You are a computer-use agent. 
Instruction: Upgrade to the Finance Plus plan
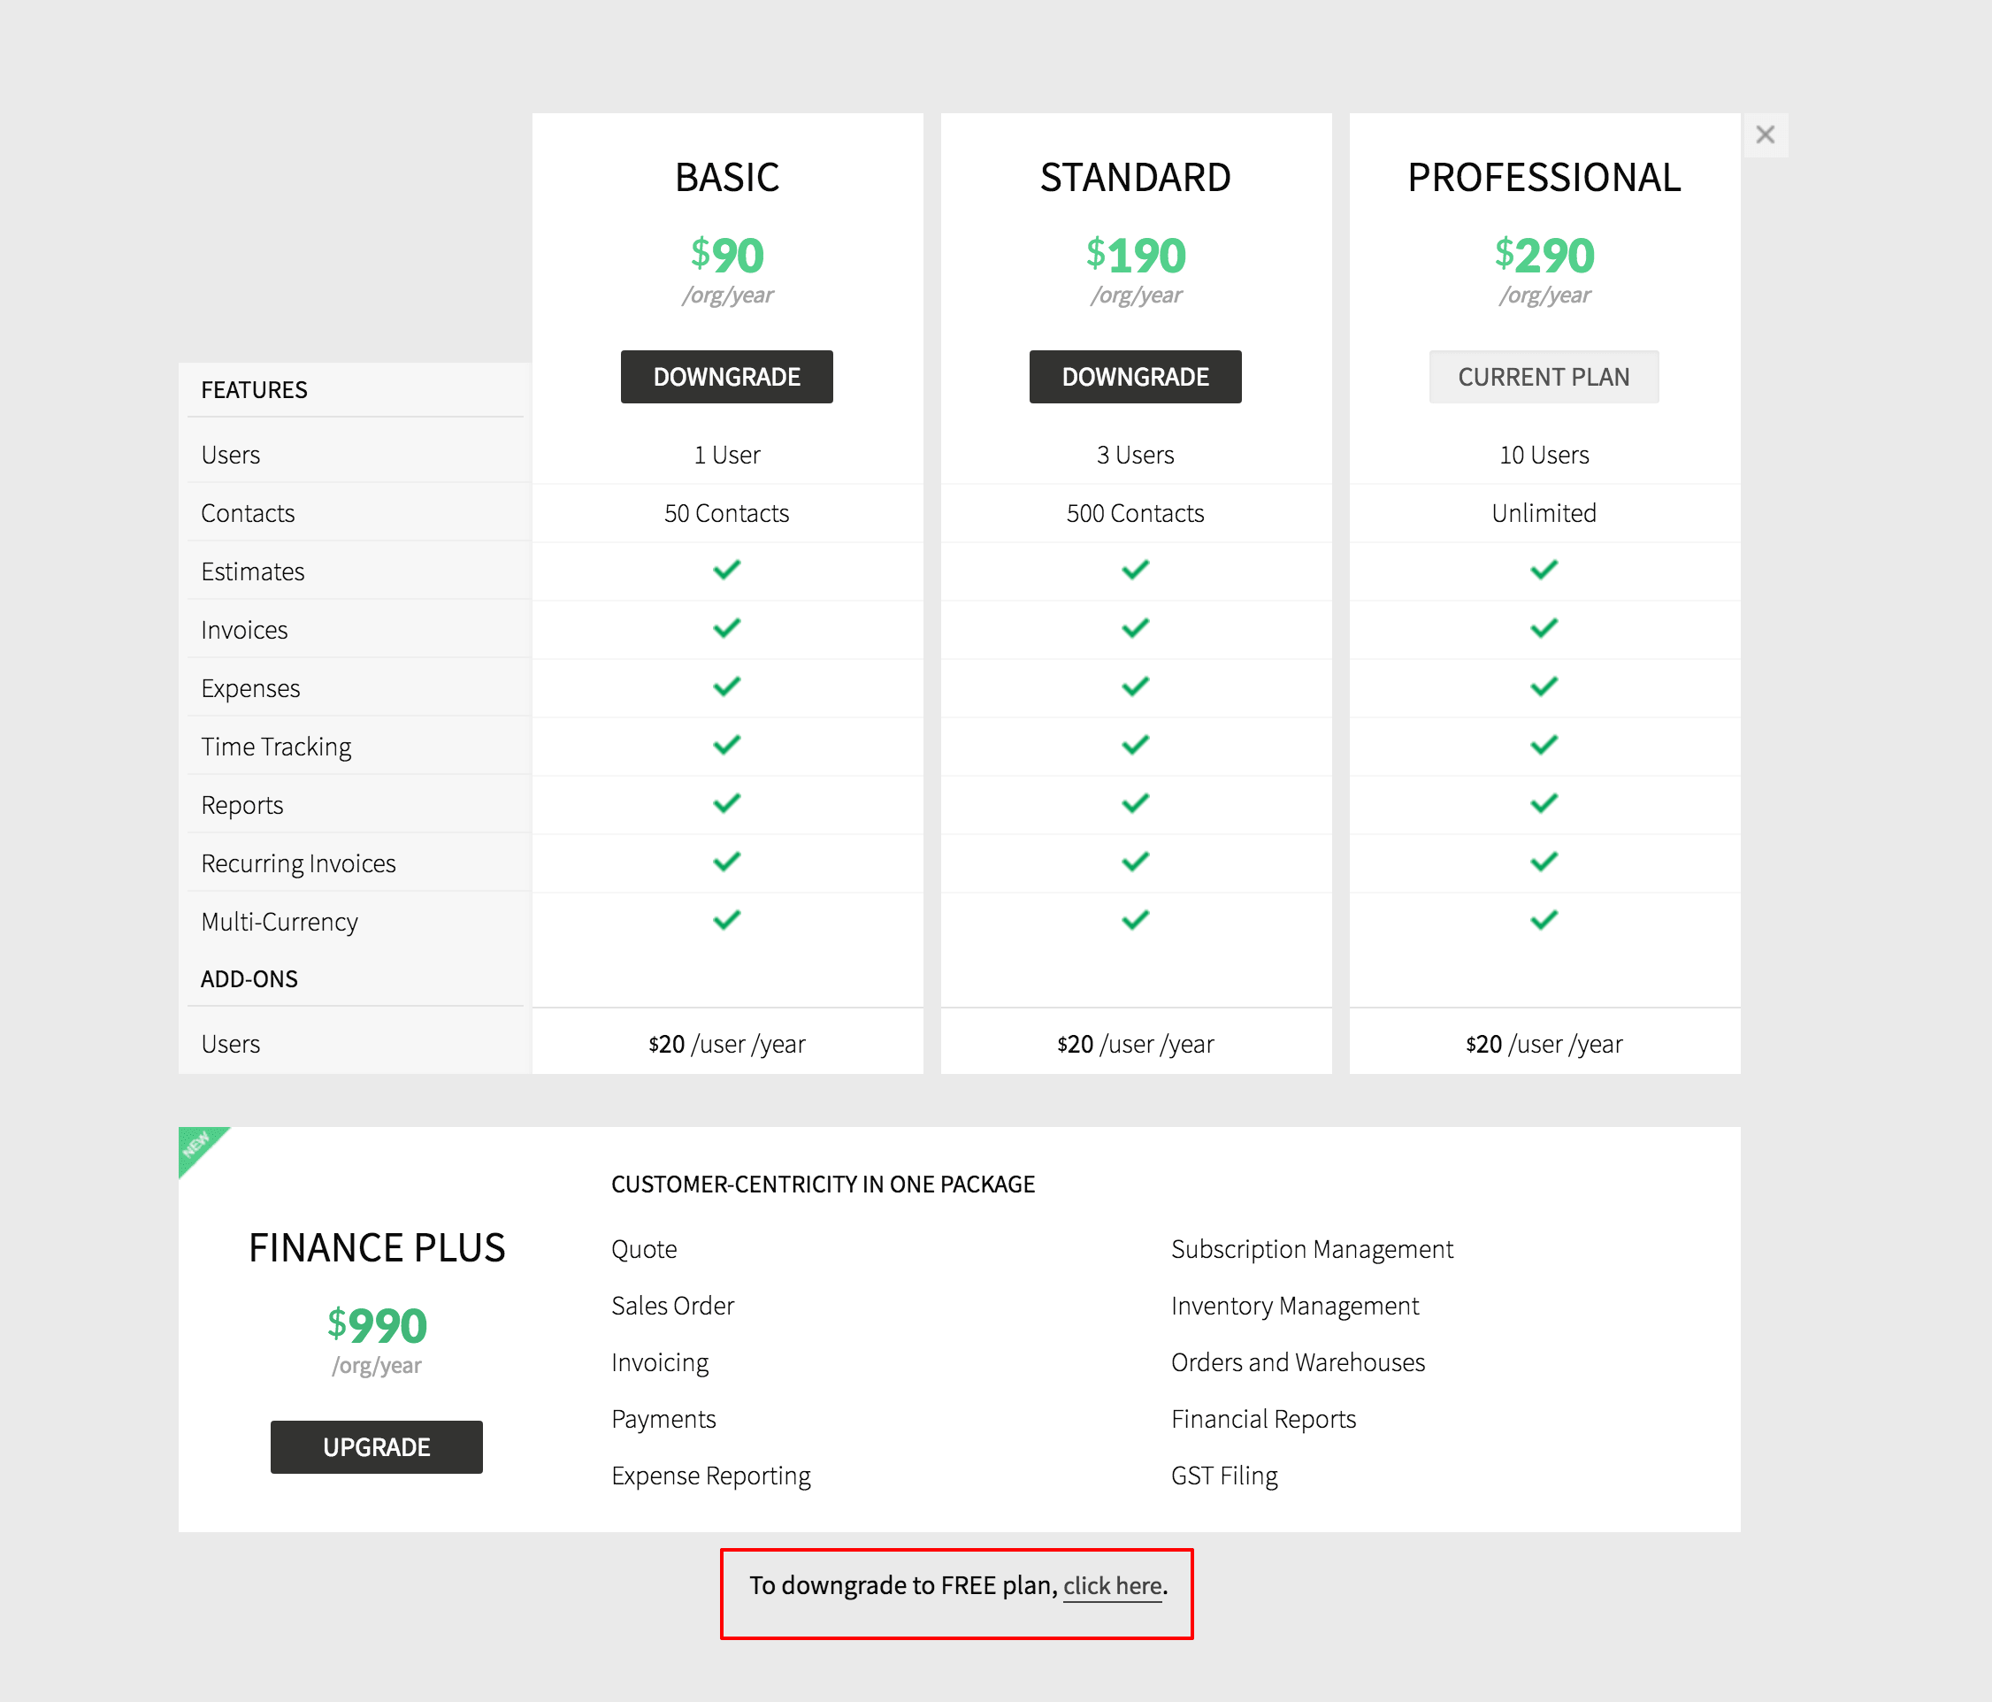click(x=376, y=1447)
